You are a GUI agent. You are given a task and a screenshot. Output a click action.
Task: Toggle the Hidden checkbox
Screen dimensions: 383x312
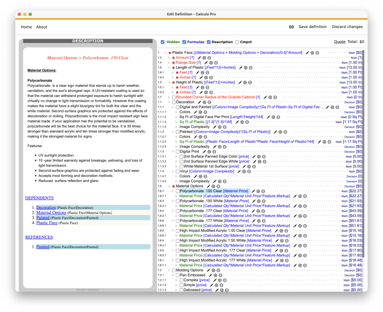[x=163, y=42]
